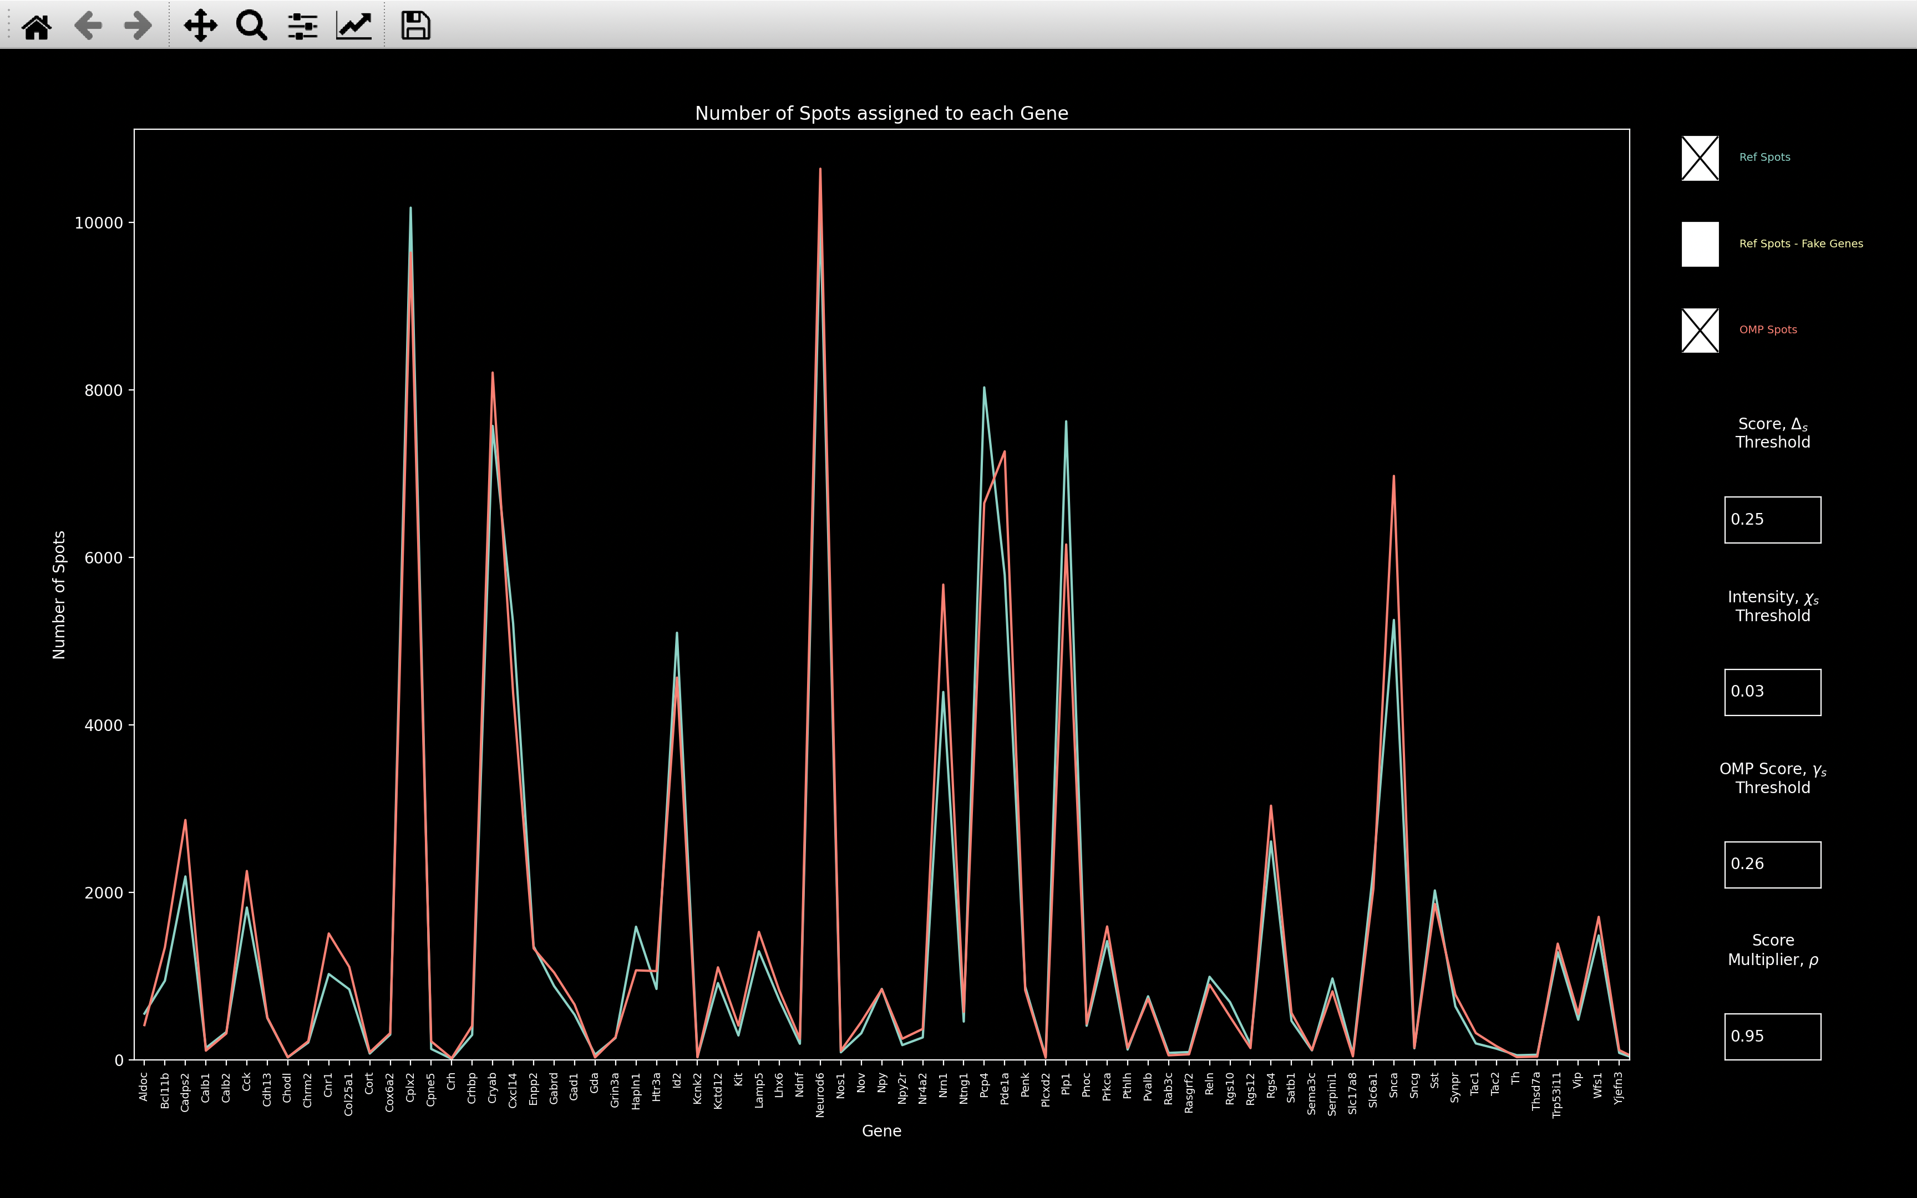Screen dimensions: 1917x1198
Task: Uncheck the OMP Spots checkbox
Action: (1700, 331)
